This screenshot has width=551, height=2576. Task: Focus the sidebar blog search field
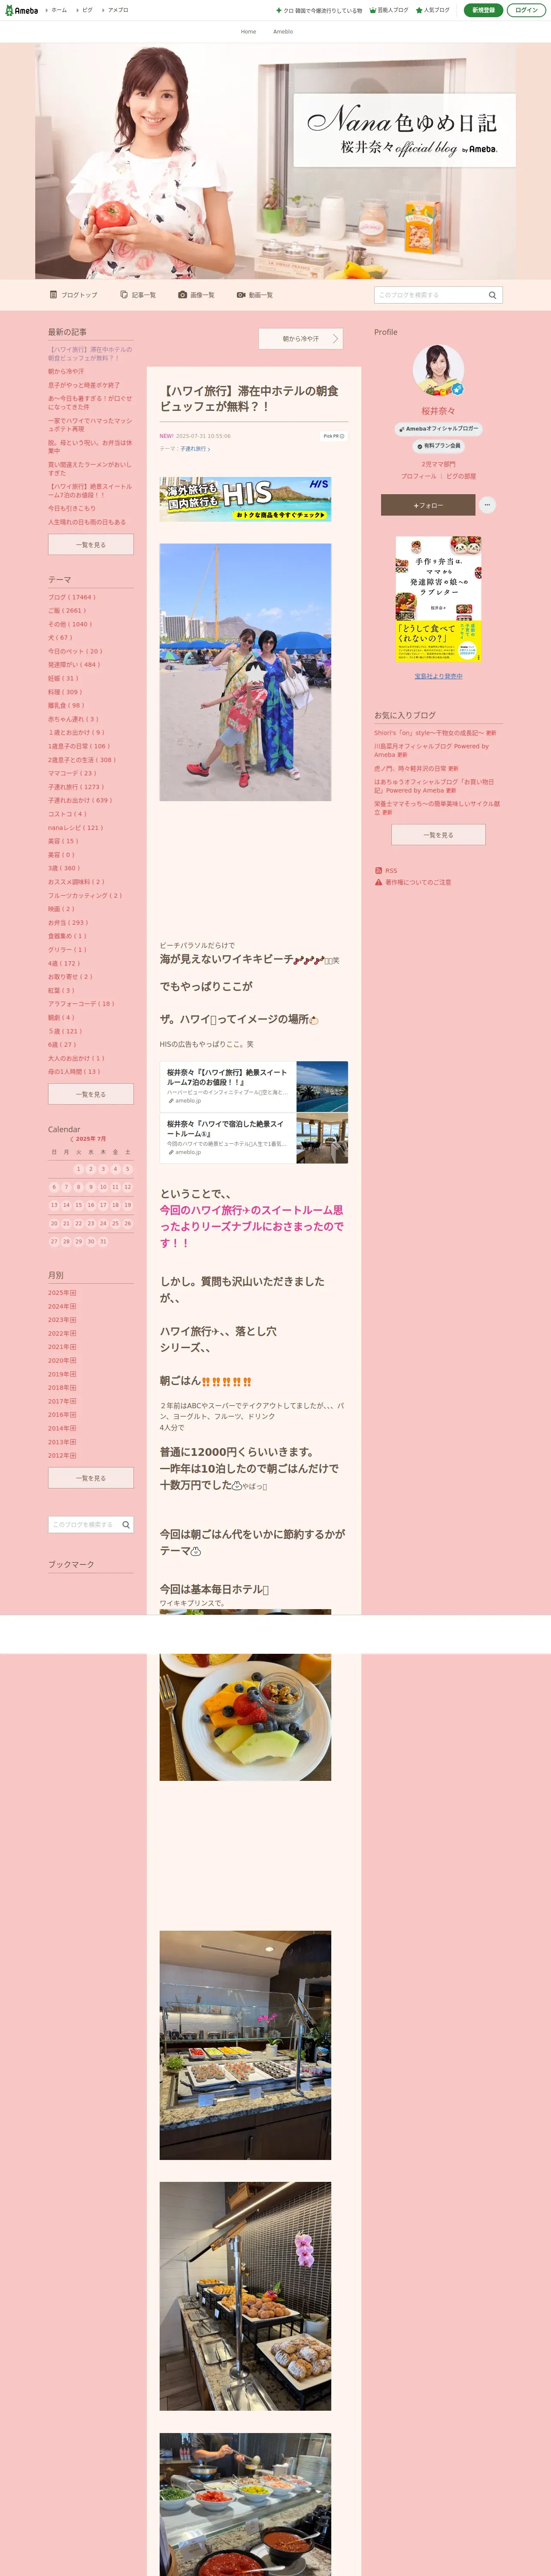[84, 1525]
